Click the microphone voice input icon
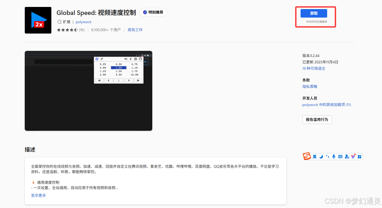The image size is (382, 208). tap(334, 157)
